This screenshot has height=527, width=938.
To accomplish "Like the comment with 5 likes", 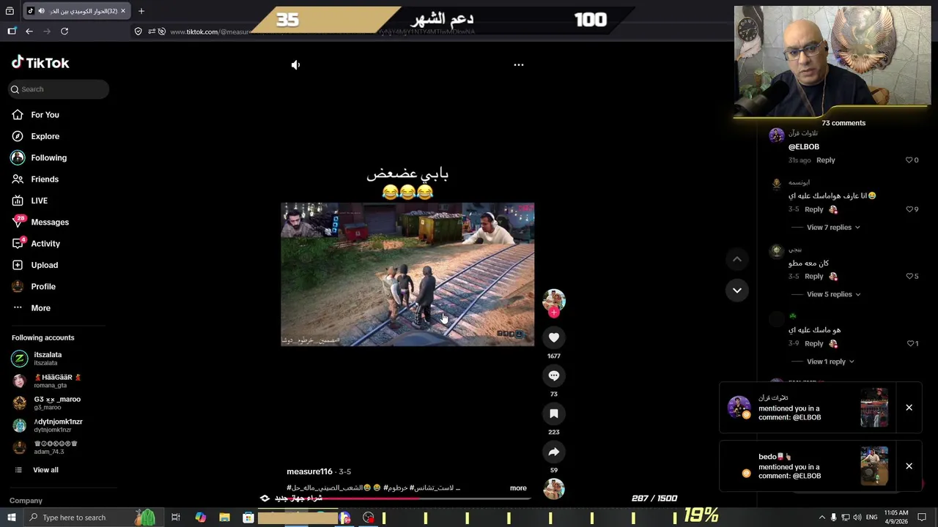I will tap(909, 277).
